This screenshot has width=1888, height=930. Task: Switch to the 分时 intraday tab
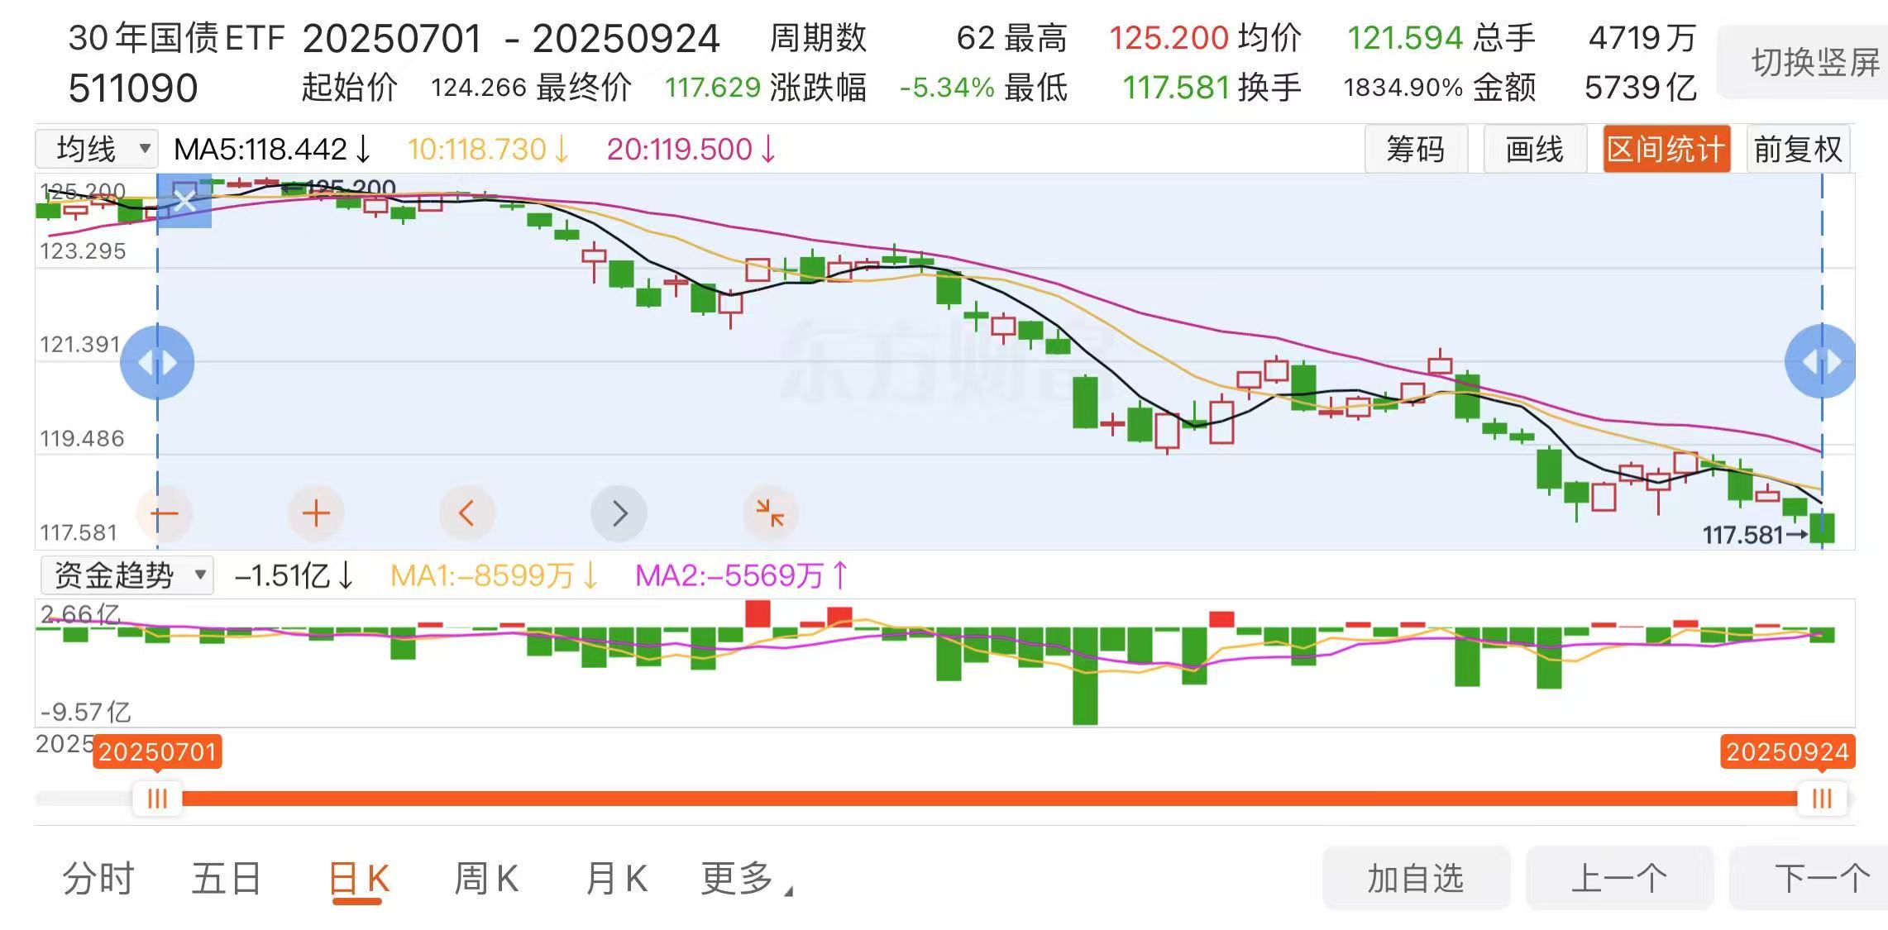(98, 879)
